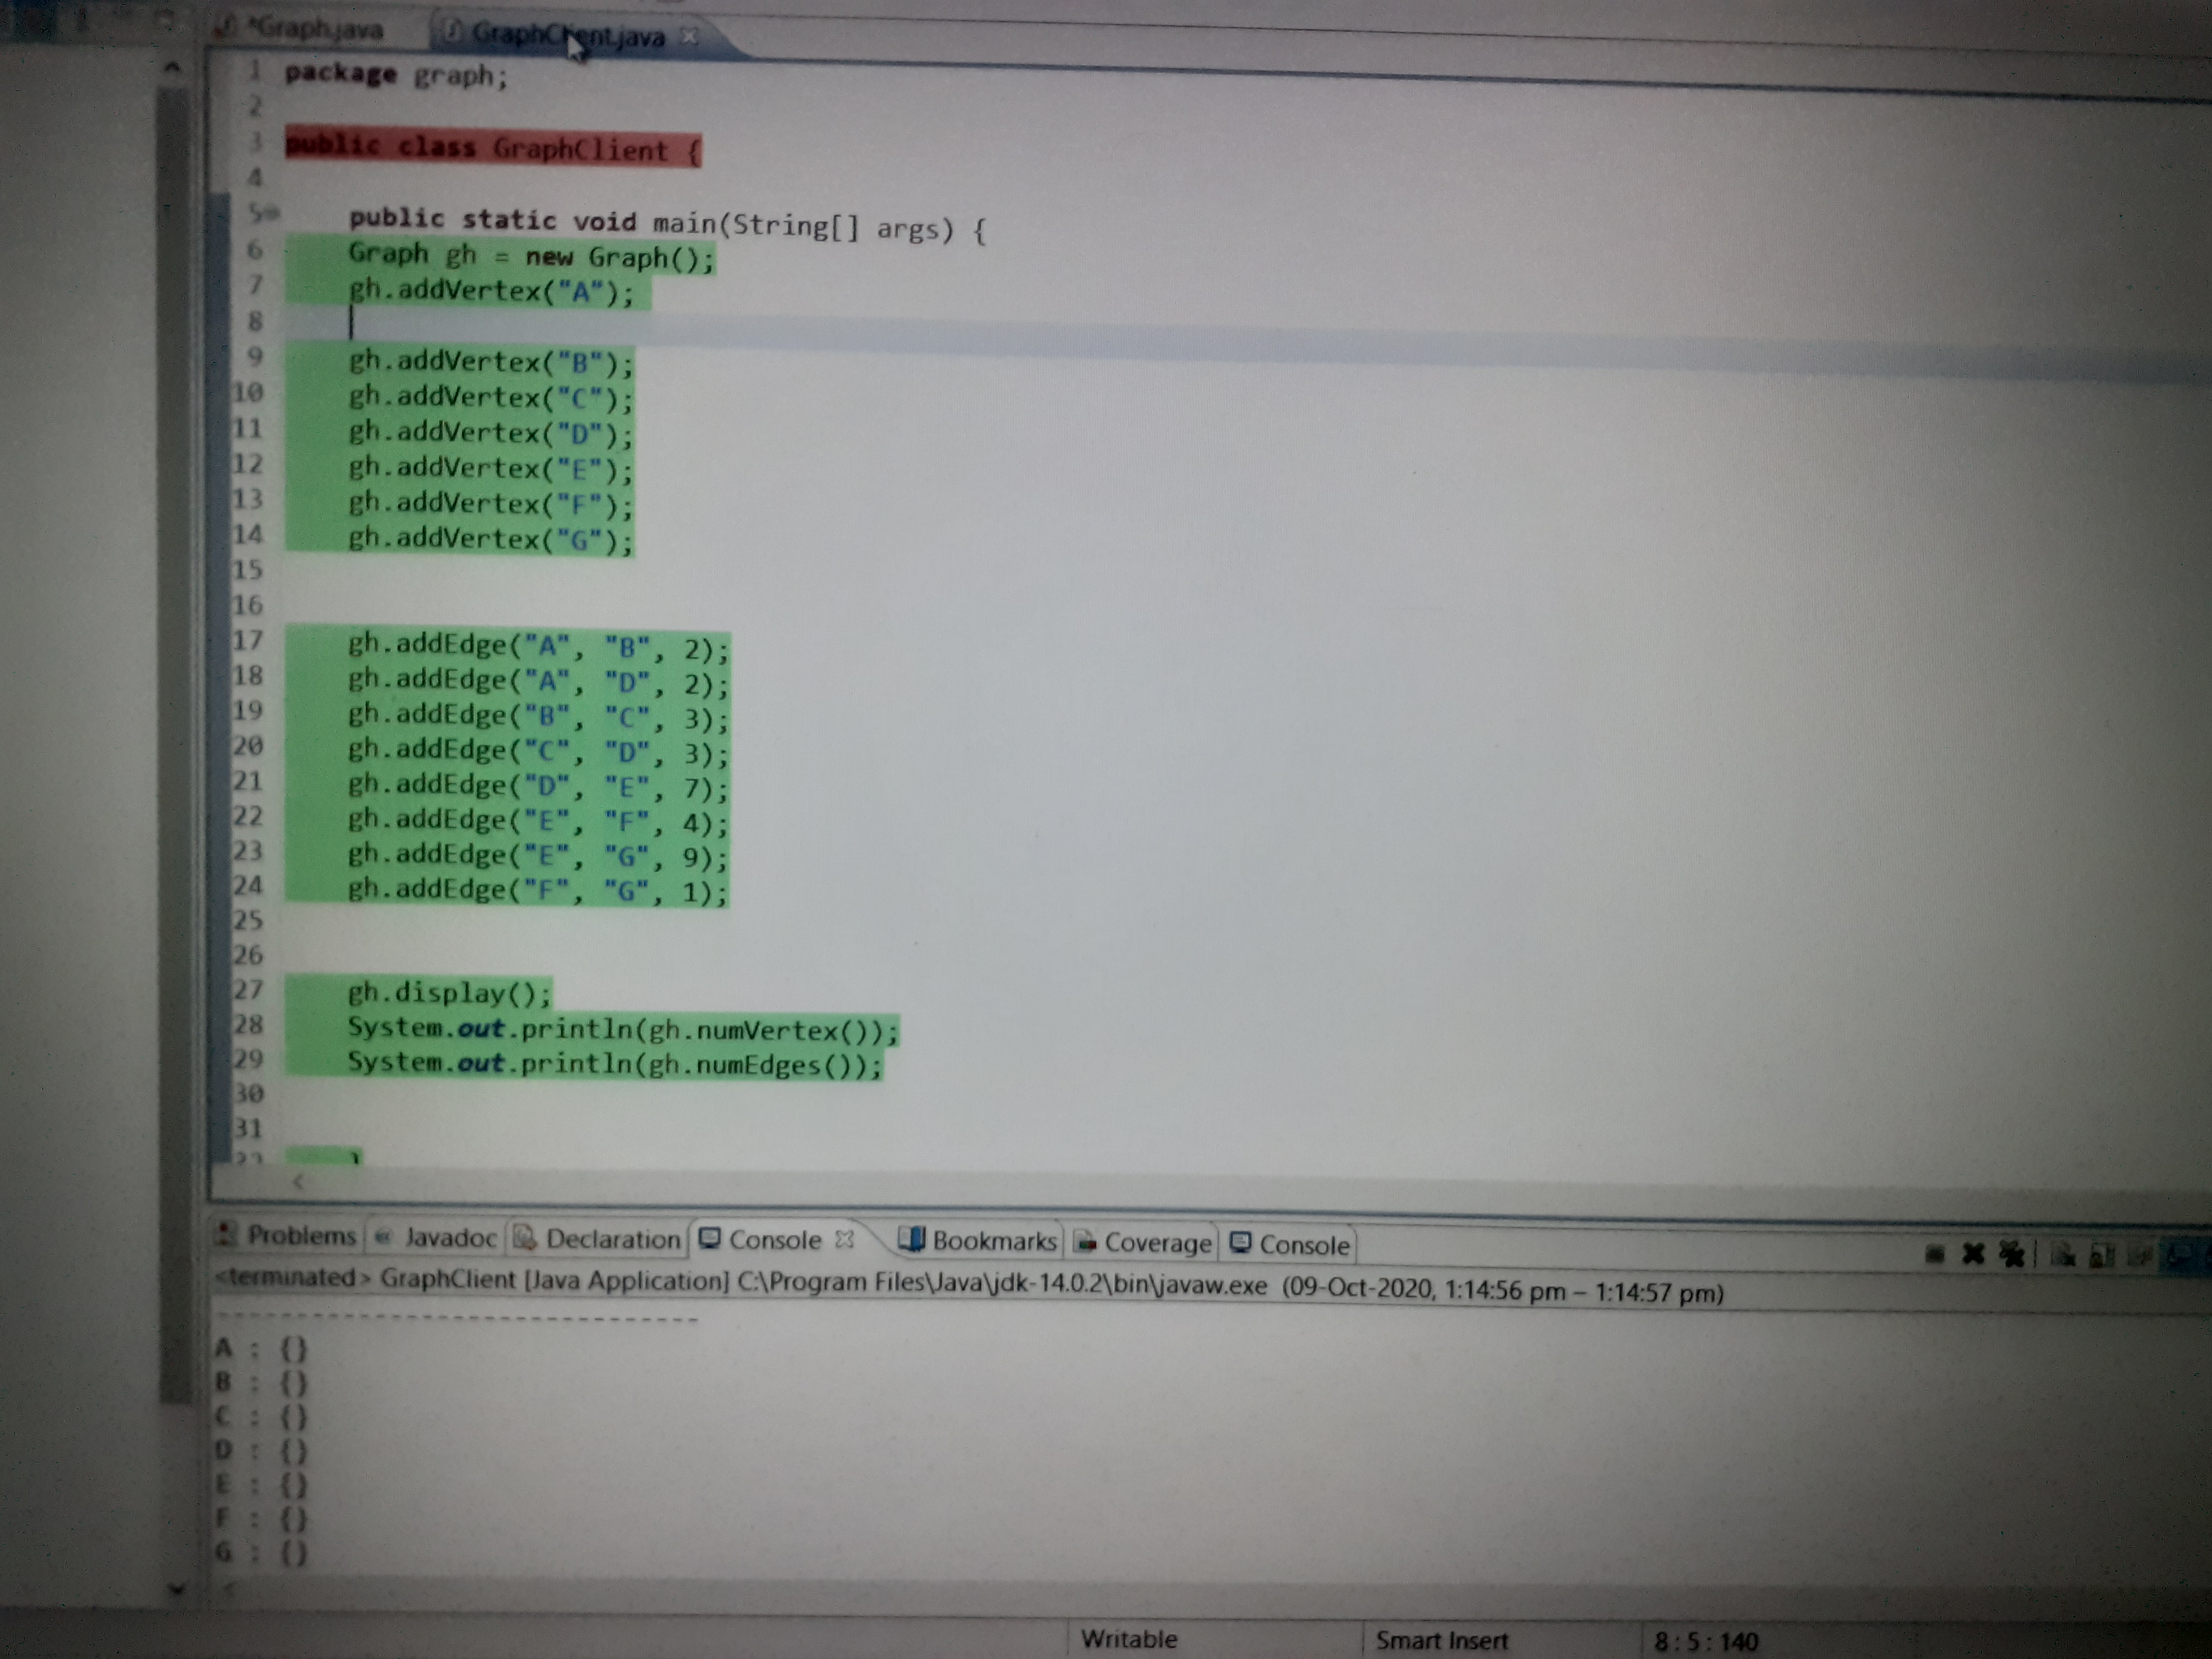Click the Terminate console square icon
The width and height of the screenshot is (2212, 1659).
[x=1934, y=1254]
